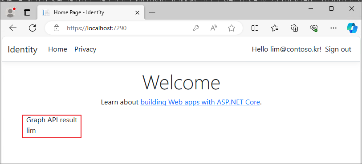Add this page to favorites star

[232, 28]
